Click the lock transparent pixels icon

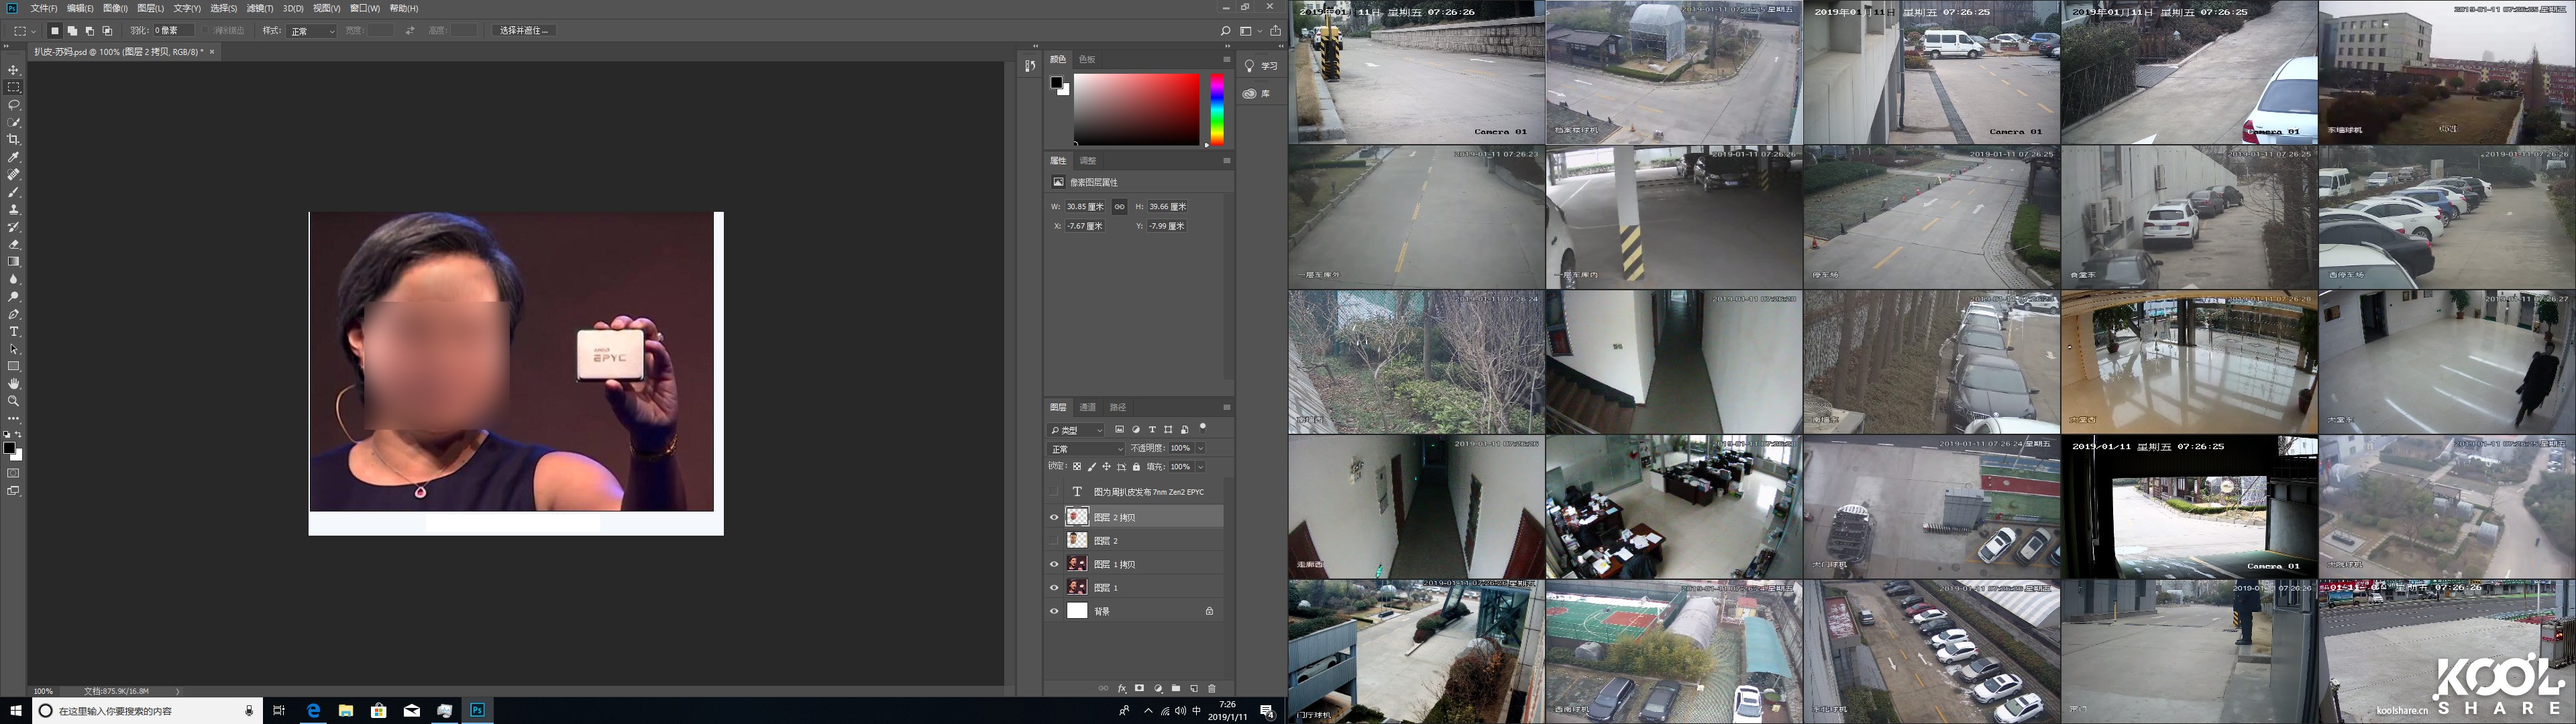(1077, 467)
